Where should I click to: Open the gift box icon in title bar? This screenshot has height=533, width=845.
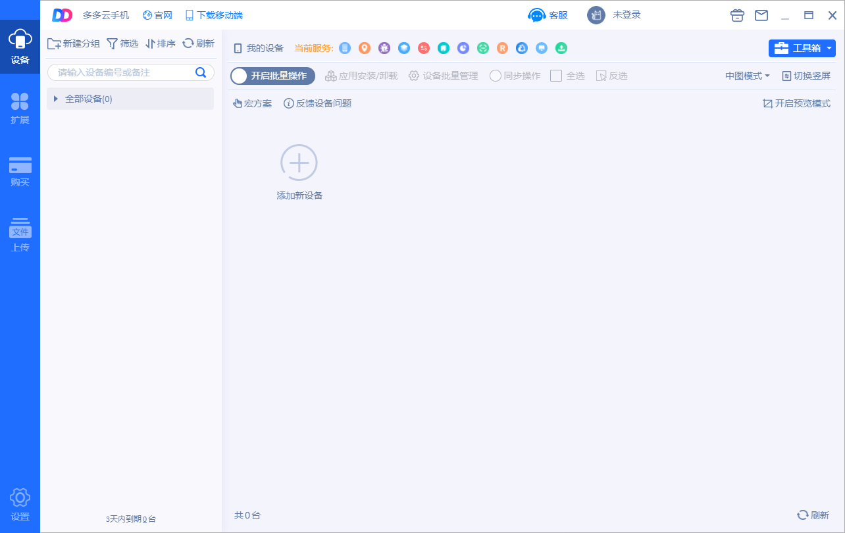[x=738, y=15]
